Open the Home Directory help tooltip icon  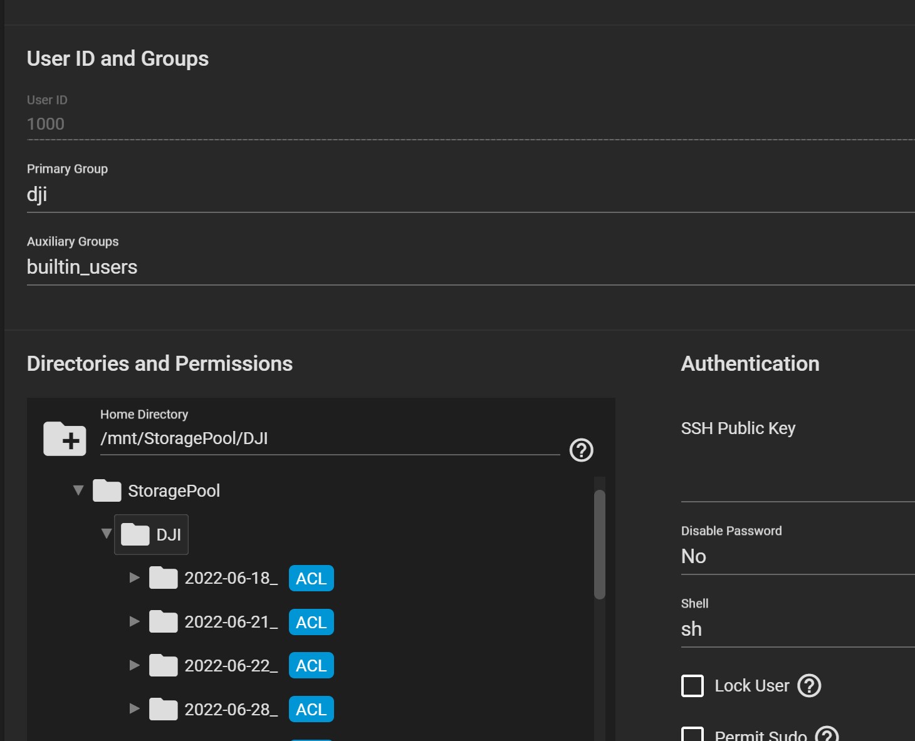[x=581, y=450]
